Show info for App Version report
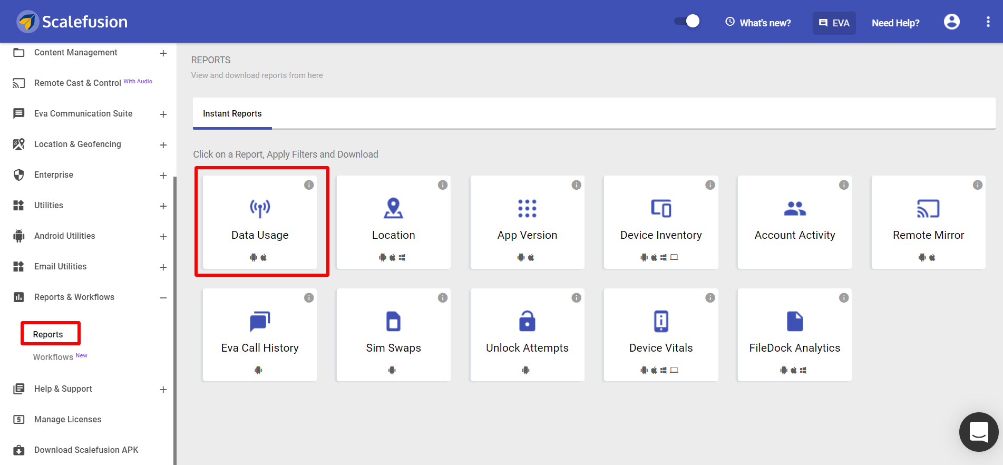The height and width of the screenshot is (465, 1003). (577, 185)
